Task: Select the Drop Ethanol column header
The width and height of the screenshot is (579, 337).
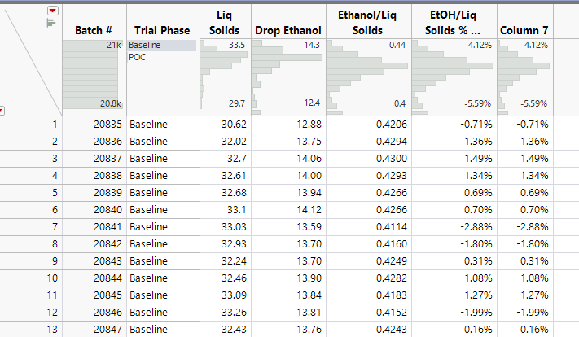Action: [287, 30]
